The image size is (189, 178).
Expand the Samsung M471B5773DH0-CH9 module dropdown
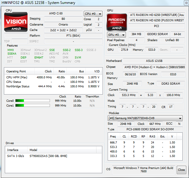pos(145,118)
